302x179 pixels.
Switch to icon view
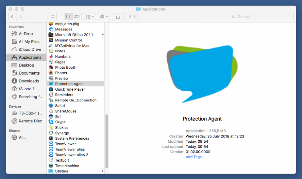coord(52,17)
